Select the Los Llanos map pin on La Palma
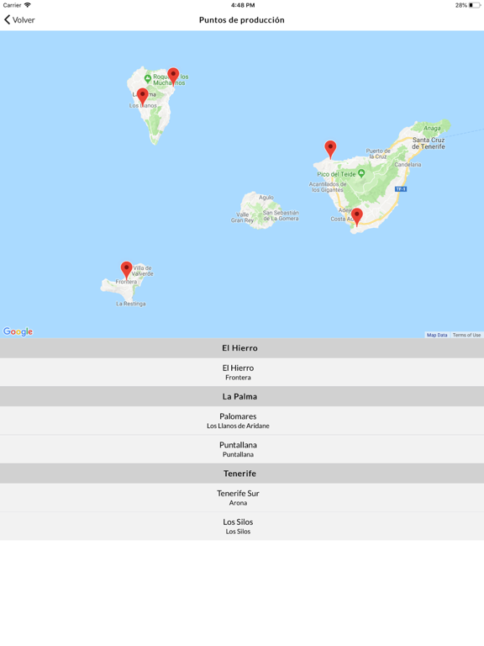The height and width of the screenshot is (646, 484). point(142,97)
